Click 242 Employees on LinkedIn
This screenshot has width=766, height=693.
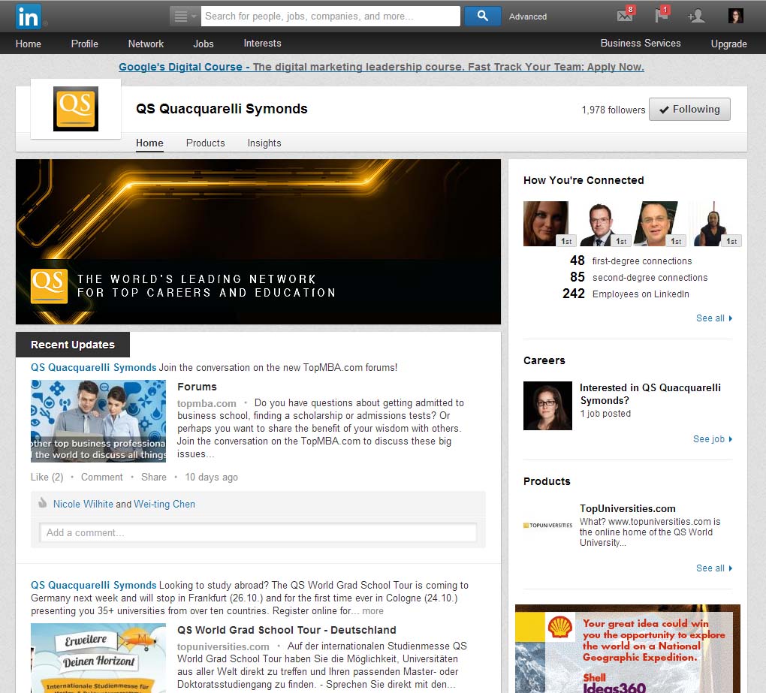pos(626,294)
